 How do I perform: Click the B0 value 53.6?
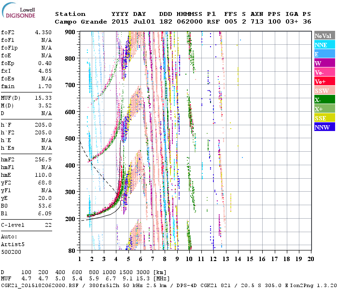point(45,206)
